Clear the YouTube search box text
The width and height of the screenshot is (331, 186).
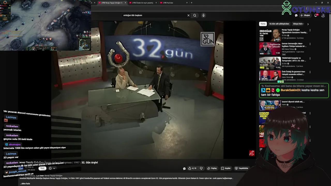tap(189, 15)
